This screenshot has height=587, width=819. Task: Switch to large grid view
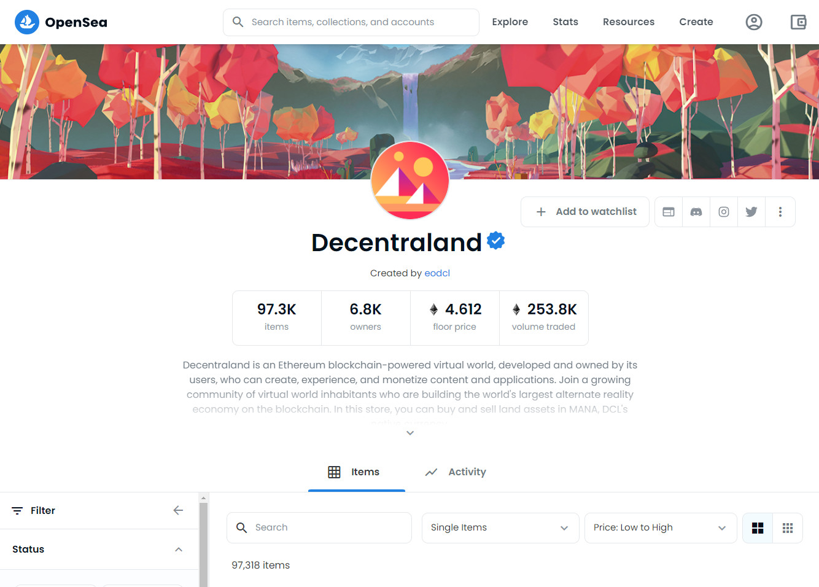(758, 528)
